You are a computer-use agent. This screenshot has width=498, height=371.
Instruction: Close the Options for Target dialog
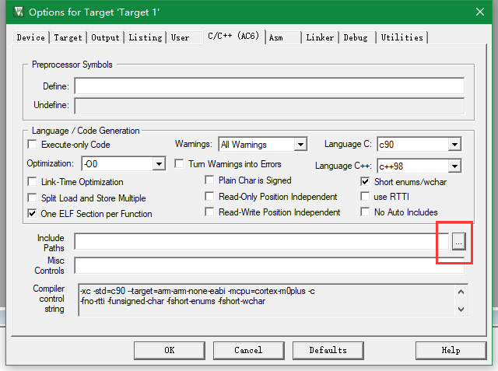click(480, 12)
